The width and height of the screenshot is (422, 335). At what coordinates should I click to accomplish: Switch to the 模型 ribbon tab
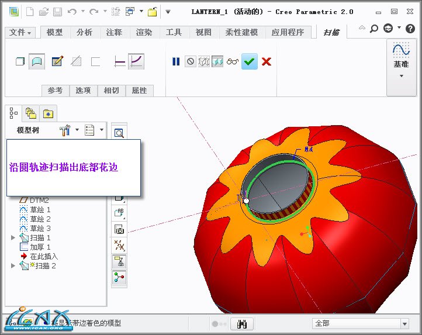[x=54, y=33]
